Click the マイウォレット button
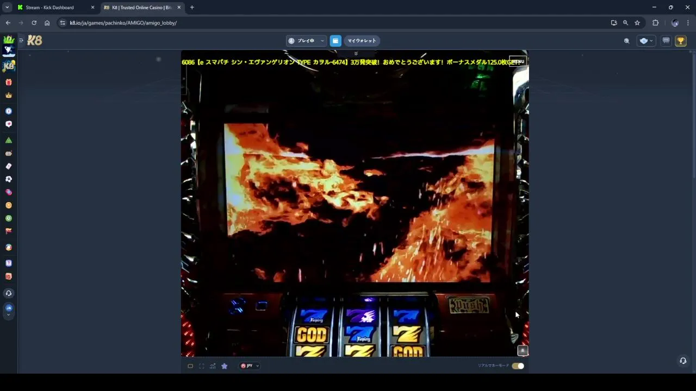696x391 pixels. point(362,41)
